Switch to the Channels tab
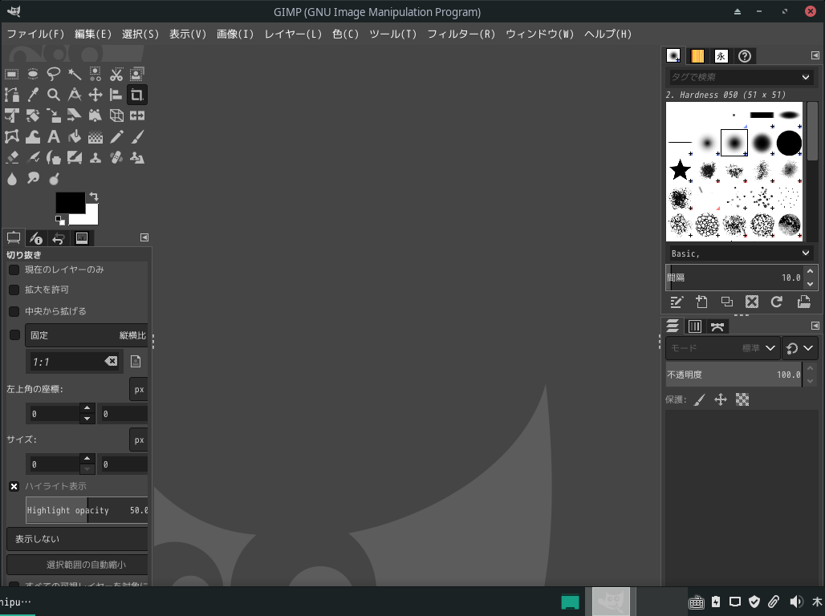The height and width of the screenshot is (616, 825). point(694,326)
